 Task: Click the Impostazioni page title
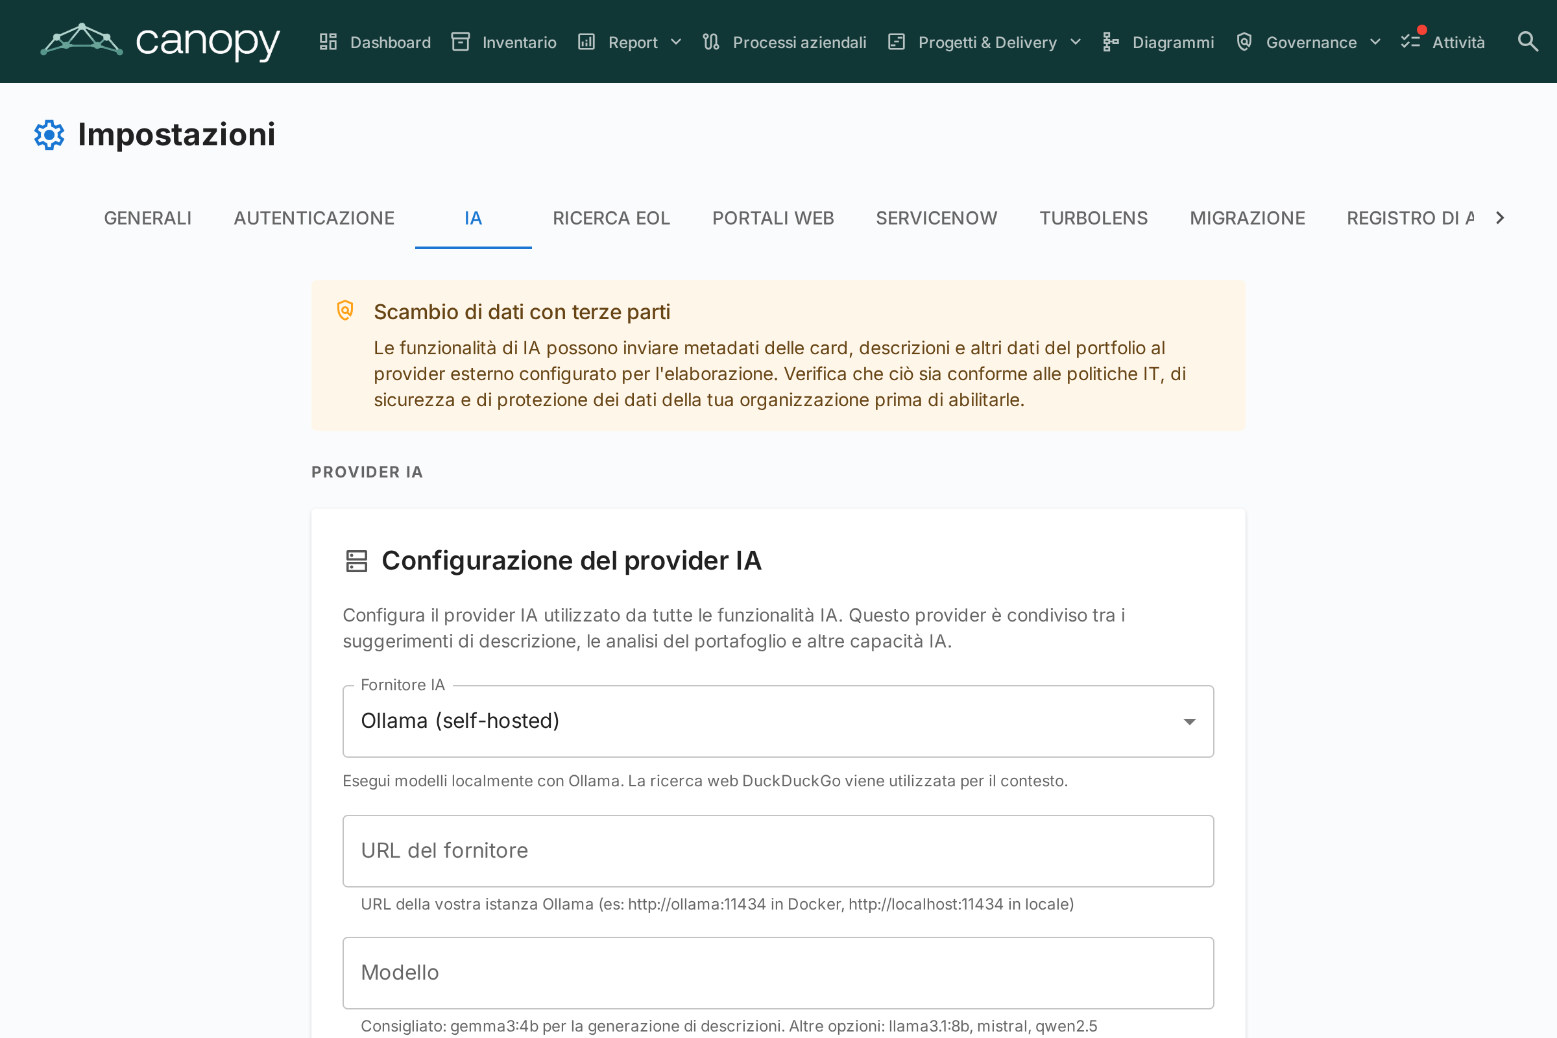pyautogui.click(x=176, y=135)
